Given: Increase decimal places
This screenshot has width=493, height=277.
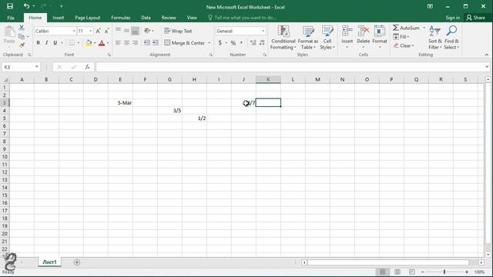Looking at the screenshot, I should [253, 43].
